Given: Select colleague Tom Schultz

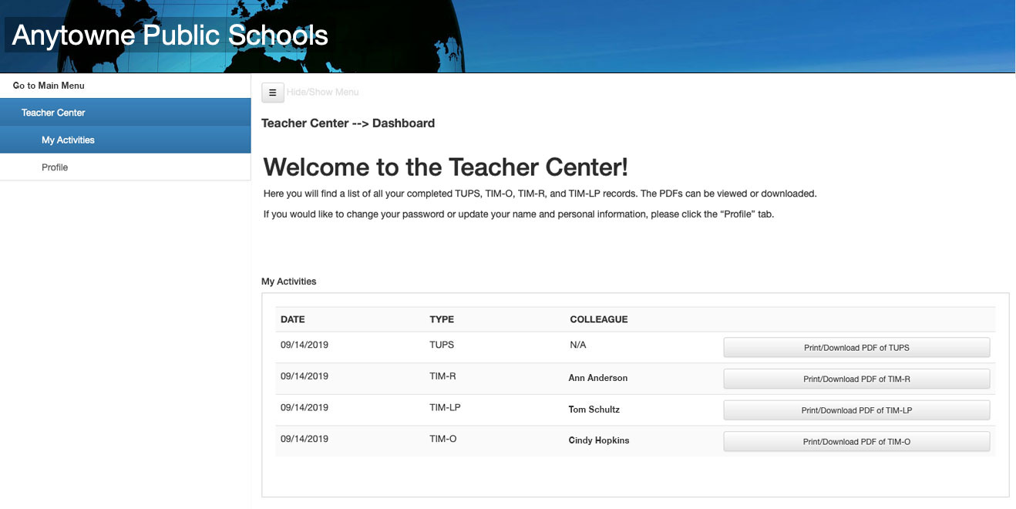Looking at the screenshot, I should coord(594,410).
